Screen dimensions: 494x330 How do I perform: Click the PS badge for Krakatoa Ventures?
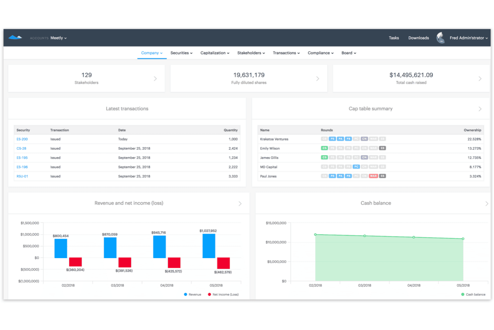pyautogui.click(x=332, y=139)
